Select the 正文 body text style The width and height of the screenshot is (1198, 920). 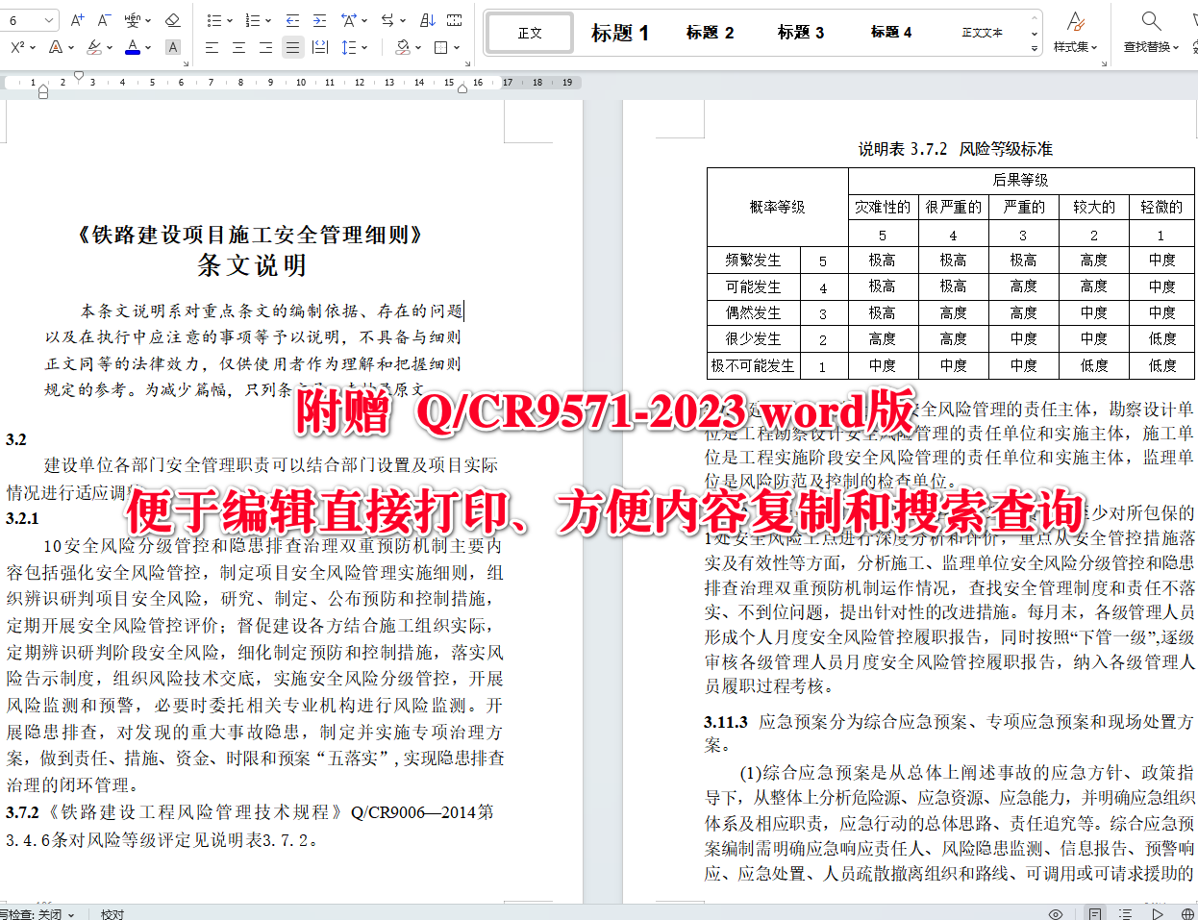[530, 32]
